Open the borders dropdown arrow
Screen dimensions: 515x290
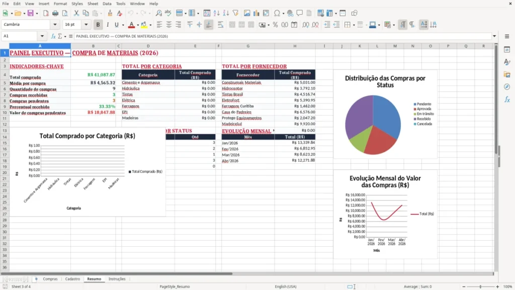[x=354, y=25]
